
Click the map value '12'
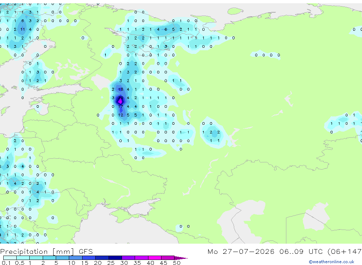(x=121, y=115)
